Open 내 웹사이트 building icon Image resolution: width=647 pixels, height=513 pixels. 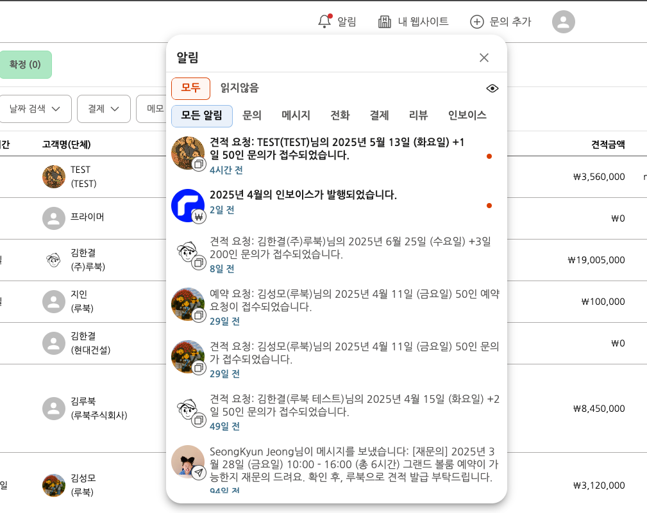tap(385, 22)
